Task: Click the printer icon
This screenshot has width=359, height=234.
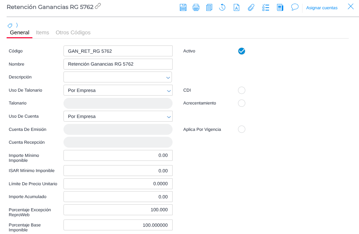Action: [x=196, y=7]
